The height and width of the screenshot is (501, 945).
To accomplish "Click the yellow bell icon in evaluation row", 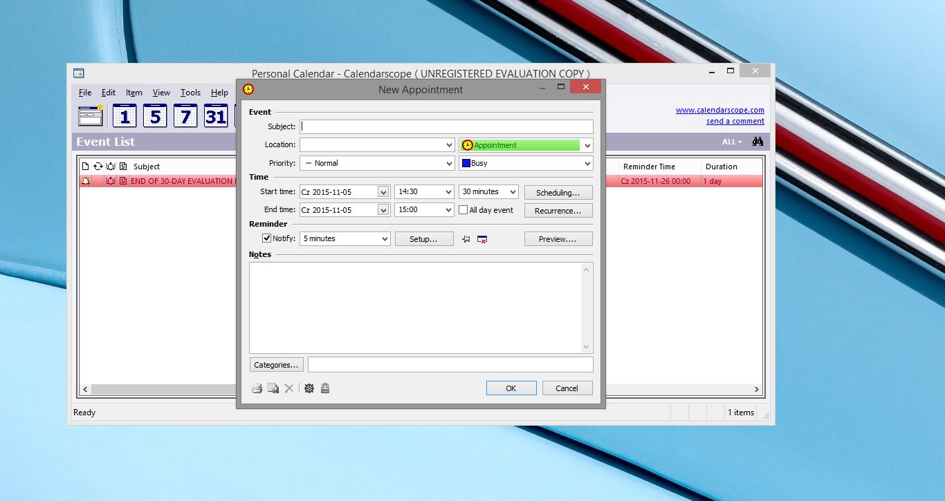I will click(x=86, y=181).
